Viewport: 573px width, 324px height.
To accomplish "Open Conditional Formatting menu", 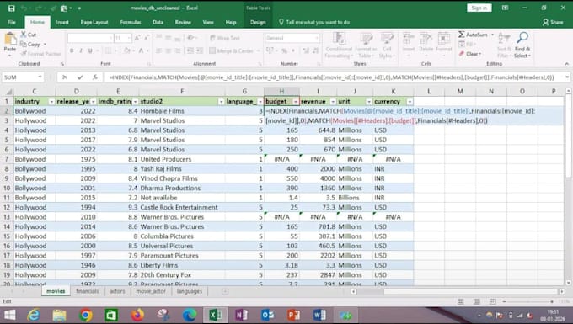I will point(339,45).
